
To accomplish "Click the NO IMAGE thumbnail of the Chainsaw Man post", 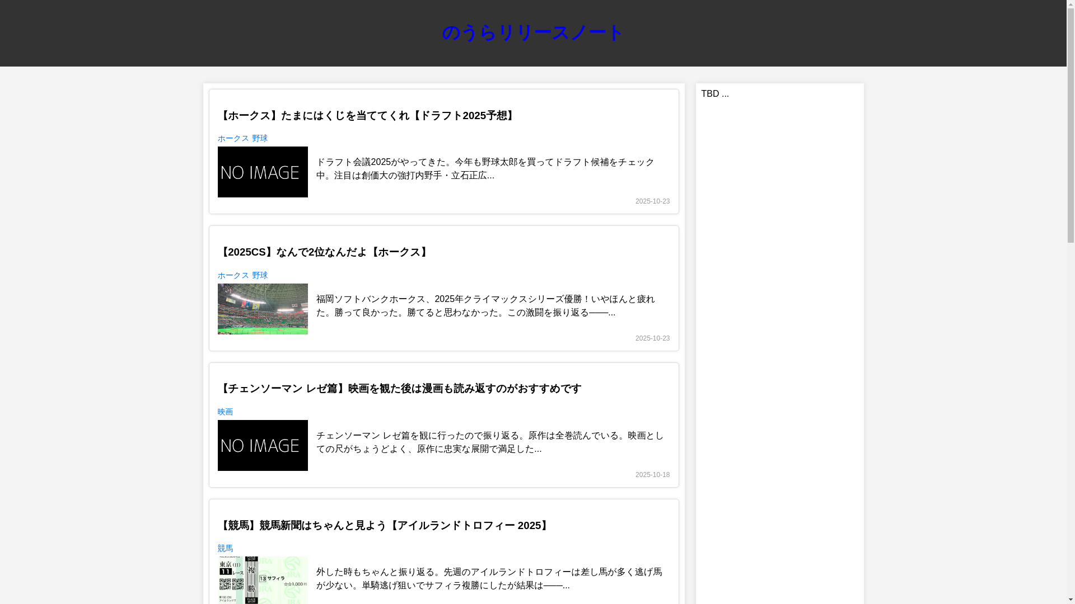I will [263, 445].
